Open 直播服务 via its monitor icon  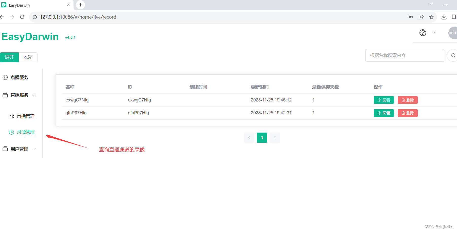(x=5, y=95)
